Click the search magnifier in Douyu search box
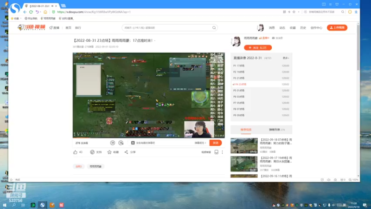 click(x=214, y=28)
